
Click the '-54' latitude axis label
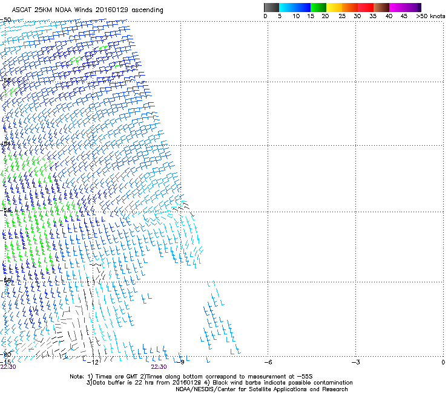point(5,143)
